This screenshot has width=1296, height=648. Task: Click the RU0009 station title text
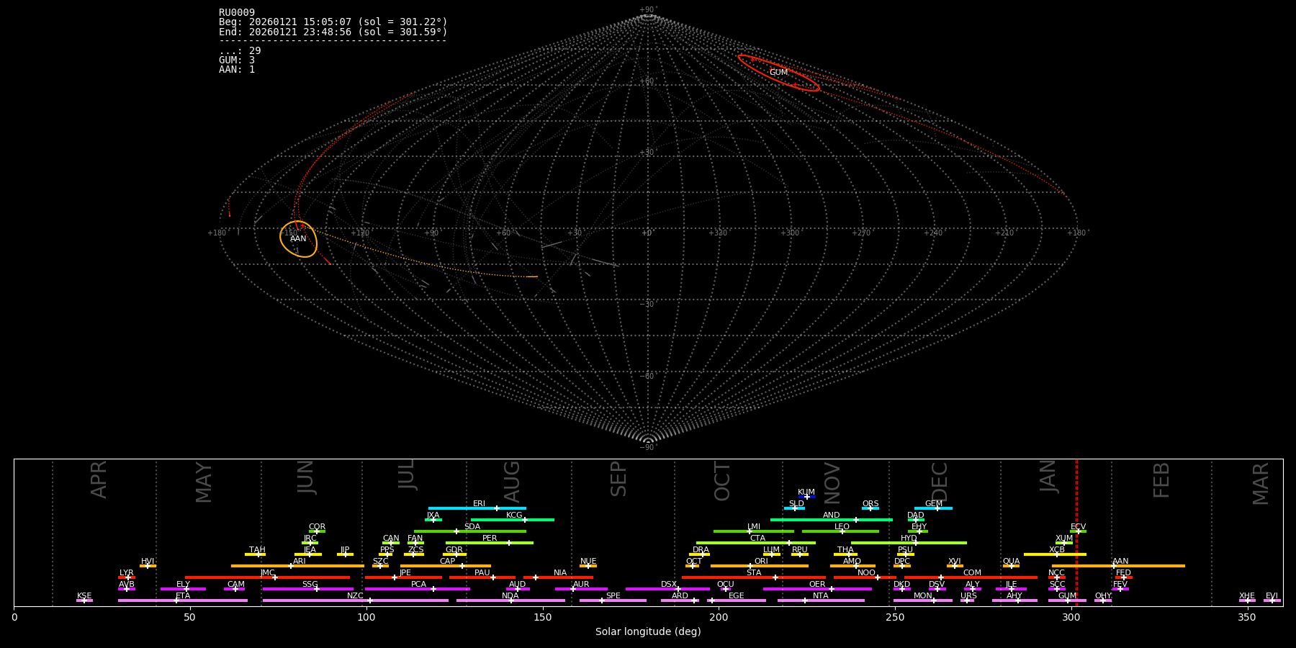point(237,12)
